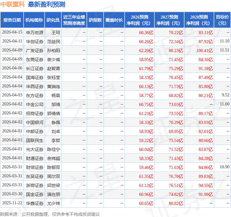Screen dimensions: 231x217
Task: Open the 财信证券 institution entry
Action: (x=34, y=167)
